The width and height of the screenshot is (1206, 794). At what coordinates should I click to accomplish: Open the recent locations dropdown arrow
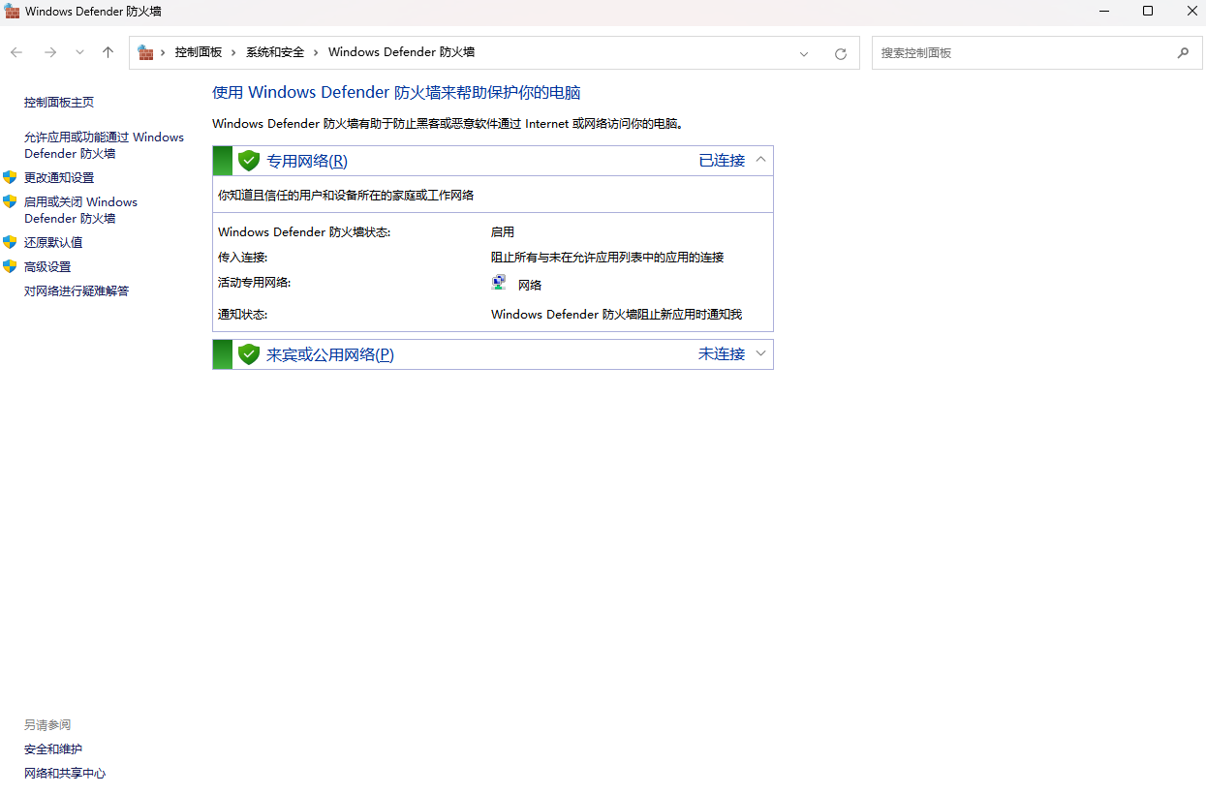pyautogui.click(x=80, y=52)
